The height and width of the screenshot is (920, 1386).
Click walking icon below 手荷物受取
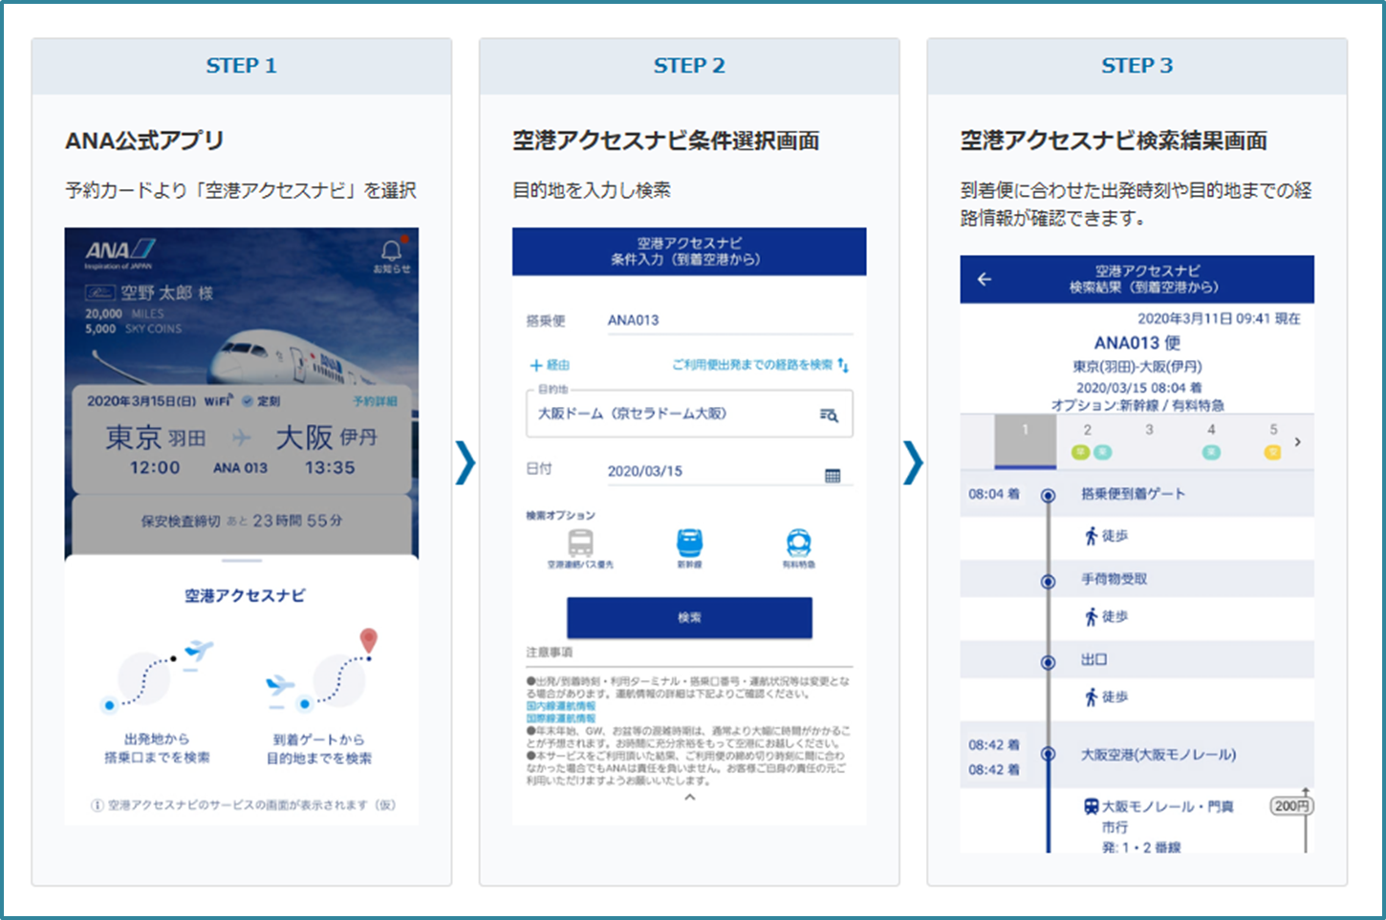tap(1091, 617)
